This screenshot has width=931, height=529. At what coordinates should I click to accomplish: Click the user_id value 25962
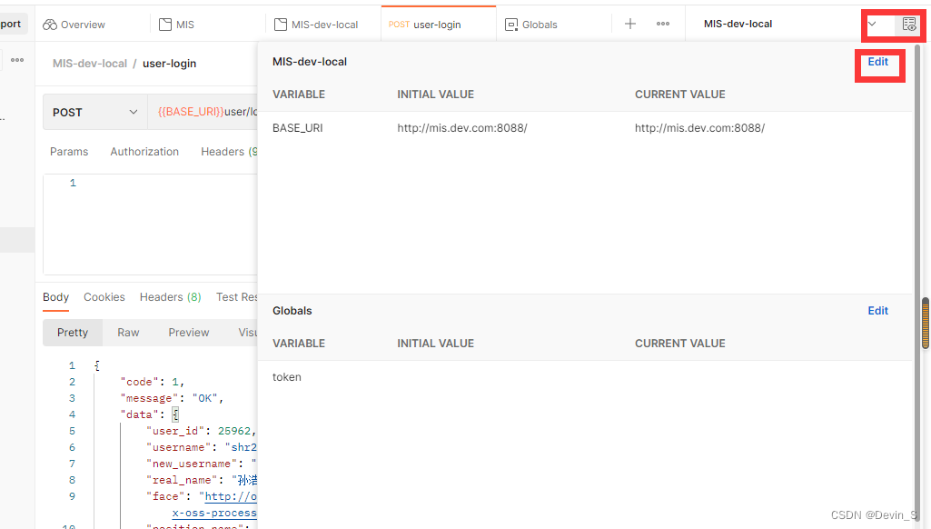pos(234,431)
